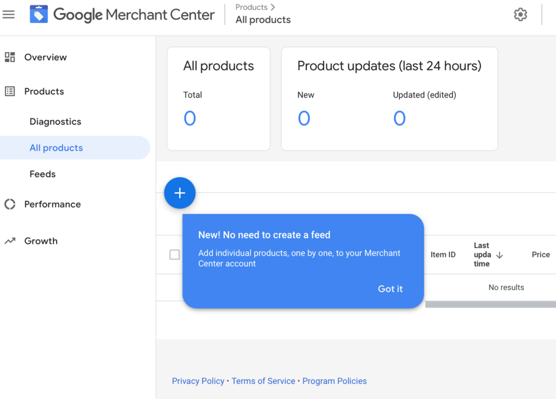Open the Growth sidebar section
Screen dimensions: 556x399
[x=41, y=241]
